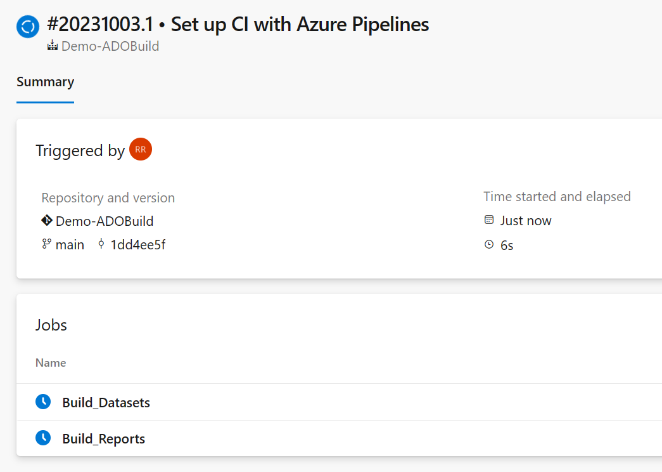Switch to the Summary tab
662x472 pixels.
[45, 82]
